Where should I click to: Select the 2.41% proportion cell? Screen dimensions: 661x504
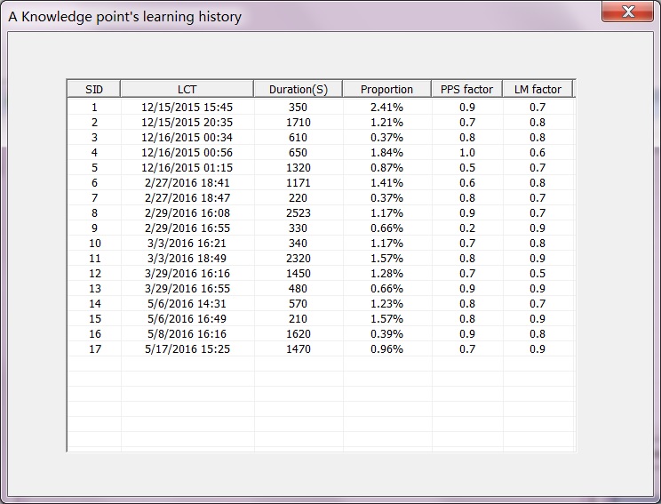click(386, 108)
